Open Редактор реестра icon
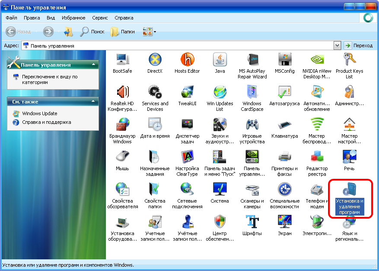The width and height of the screenshot is (379, 271). pos(317,157)
